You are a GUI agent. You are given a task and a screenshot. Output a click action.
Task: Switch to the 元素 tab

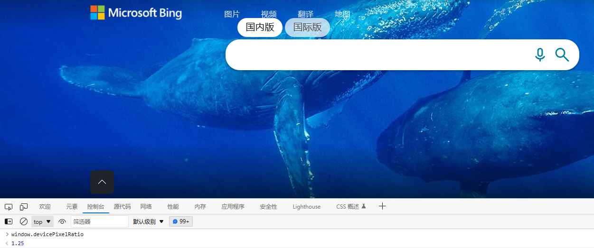(72, 207)
